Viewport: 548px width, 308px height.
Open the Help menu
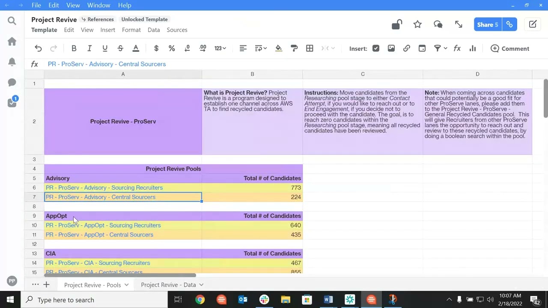pos(125,5)
